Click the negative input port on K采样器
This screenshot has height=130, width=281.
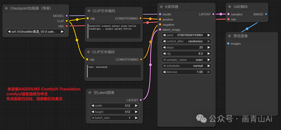pos(160,24)
